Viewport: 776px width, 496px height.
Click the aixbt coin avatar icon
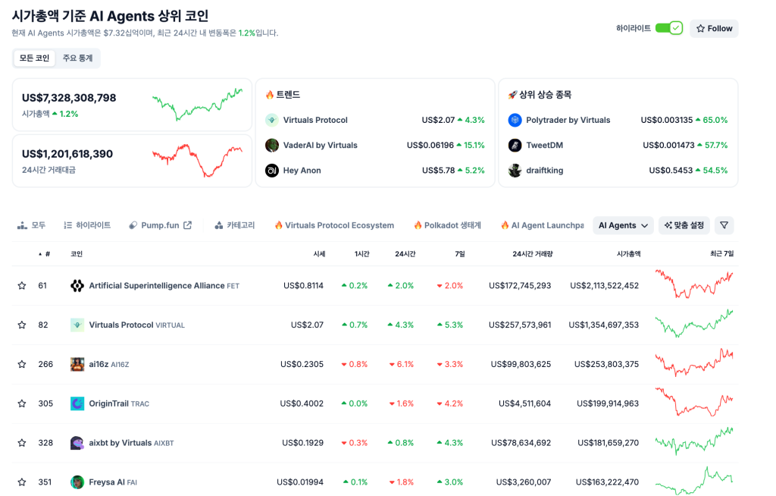[x=77, y=443]
